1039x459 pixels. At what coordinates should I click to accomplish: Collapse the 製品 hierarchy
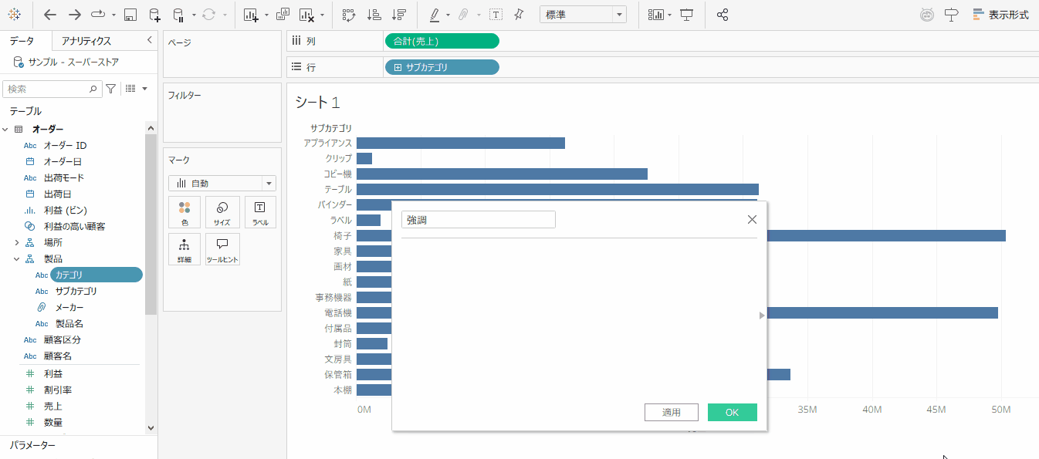(17, 259)
